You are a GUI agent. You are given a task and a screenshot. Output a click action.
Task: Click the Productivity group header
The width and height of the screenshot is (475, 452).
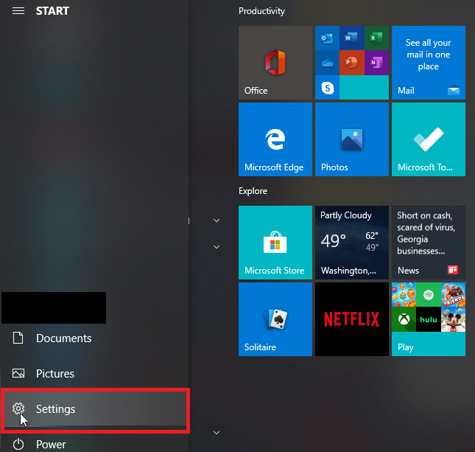click(261, 11)
